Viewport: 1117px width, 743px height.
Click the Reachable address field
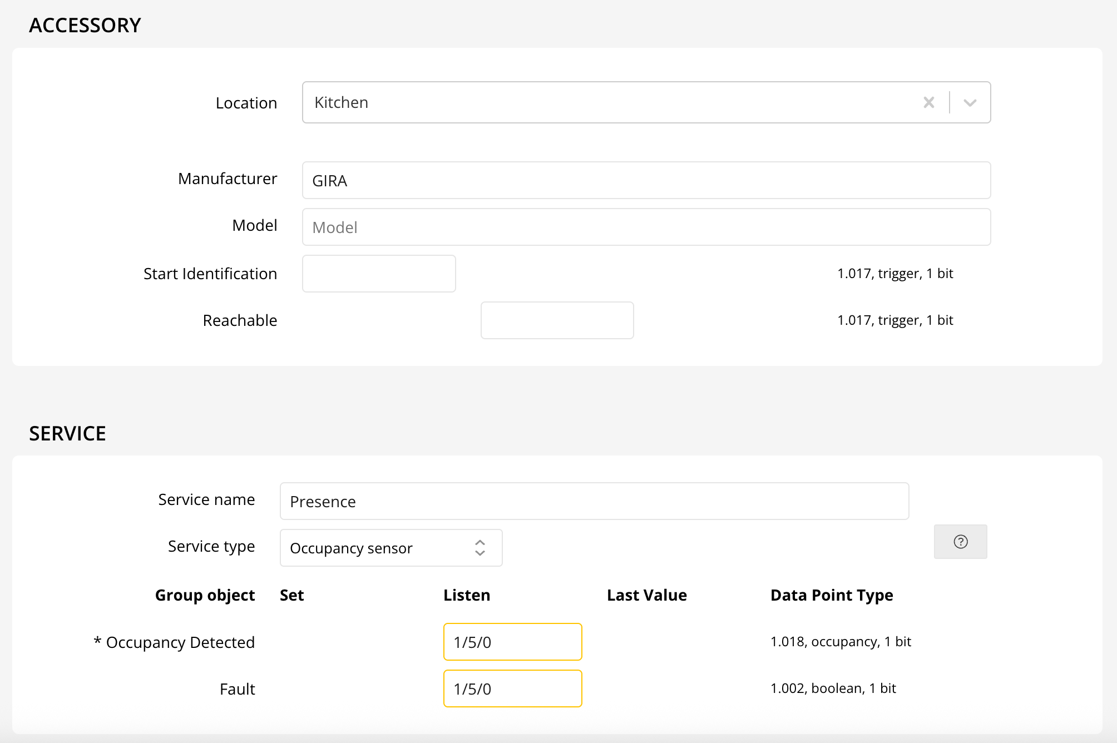[557, 320]
